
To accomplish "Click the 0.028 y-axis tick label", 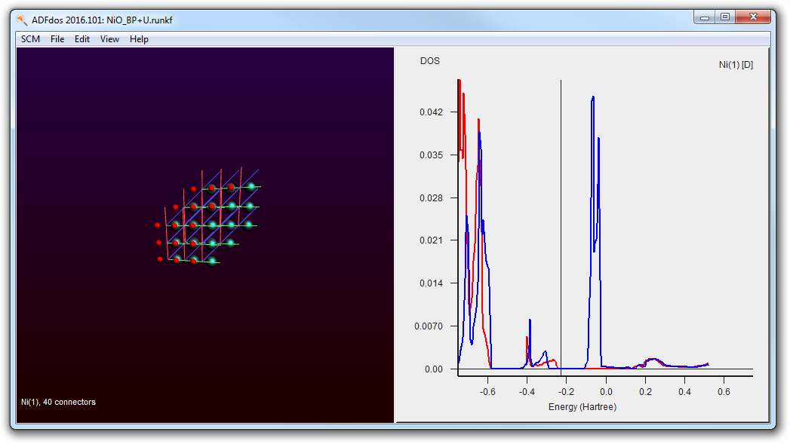I will (x=432, y=198).
